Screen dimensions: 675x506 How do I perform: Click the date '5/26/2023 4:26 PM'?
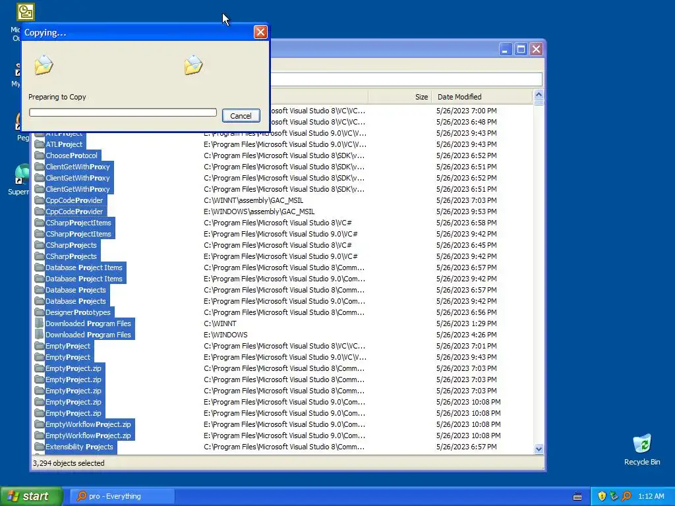(x=466, y=334)
